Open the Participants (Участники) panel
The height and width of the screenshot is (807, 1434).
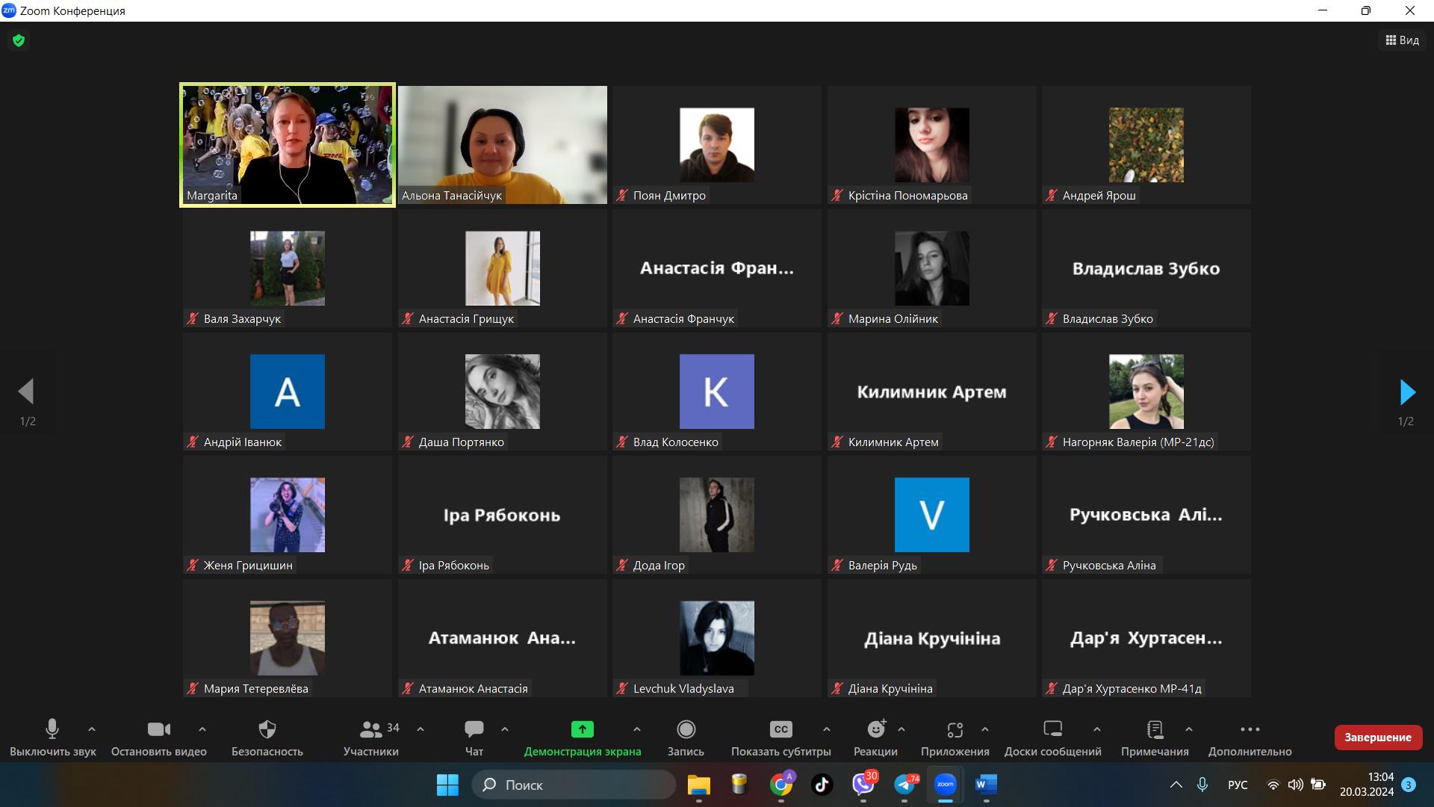371,729
